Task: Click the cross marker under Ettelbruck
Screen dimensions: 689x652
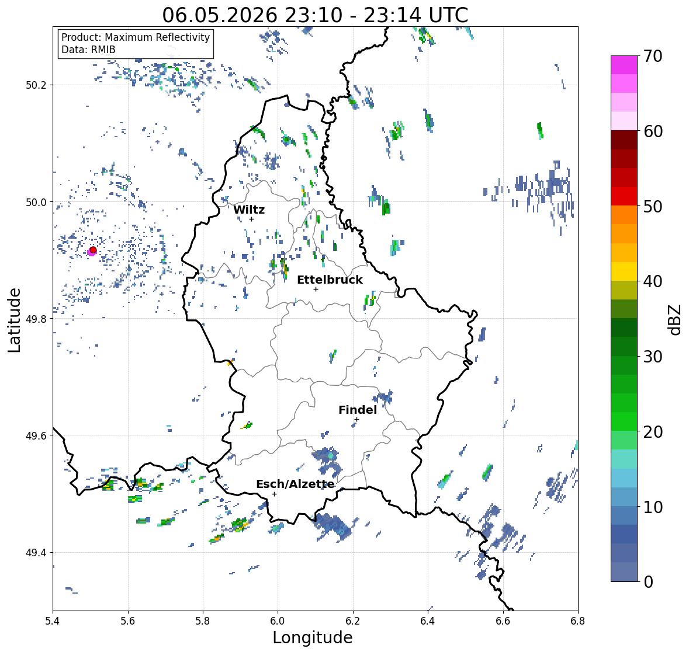Action: click(316, 289)
